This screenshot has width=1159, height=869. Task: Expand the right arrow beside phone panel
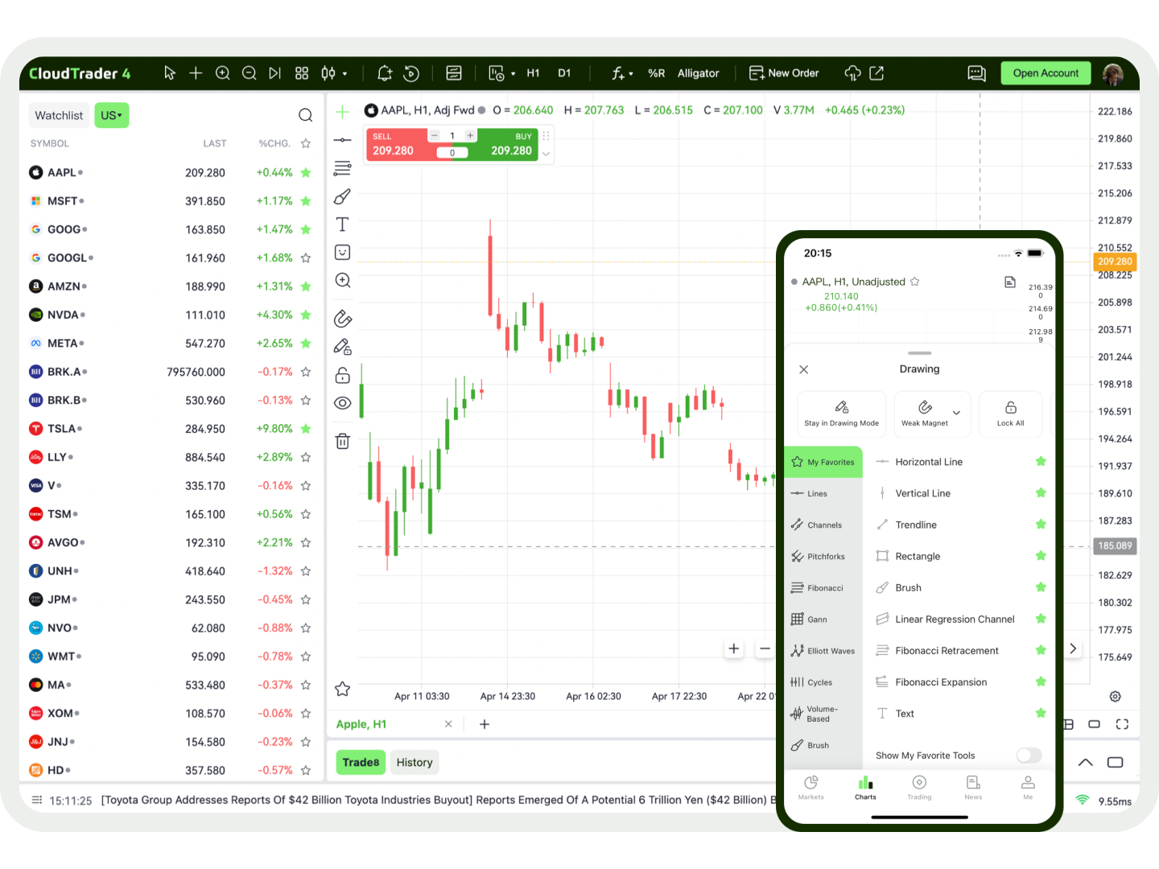coord(1073,649)
